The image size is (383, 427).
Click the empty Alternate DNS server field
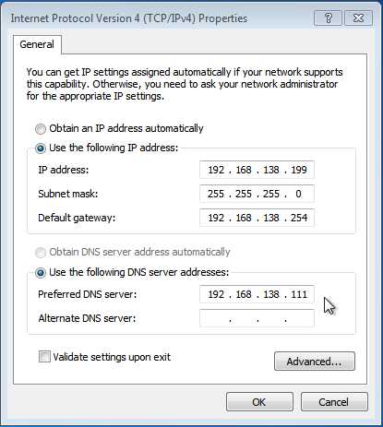tap(257, 318)
